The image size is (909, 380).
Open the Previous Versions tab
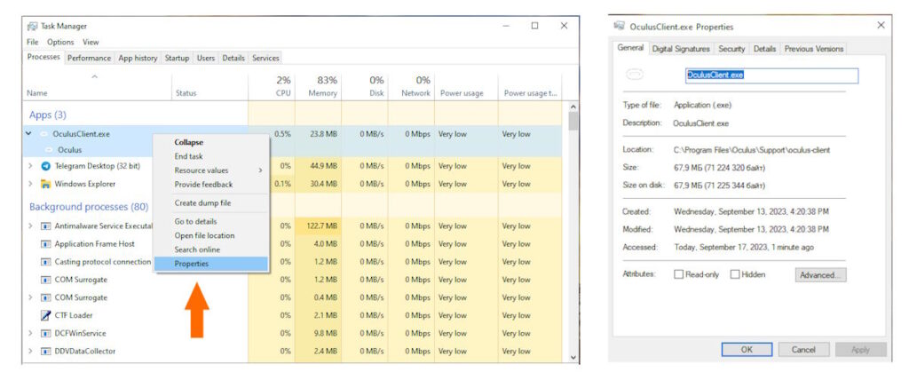point(813,49)
